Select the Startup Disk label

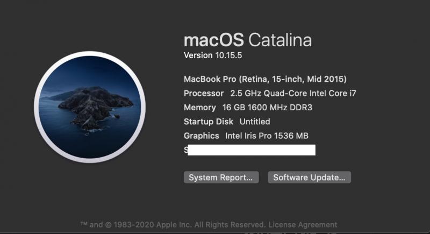coord(209,122)
